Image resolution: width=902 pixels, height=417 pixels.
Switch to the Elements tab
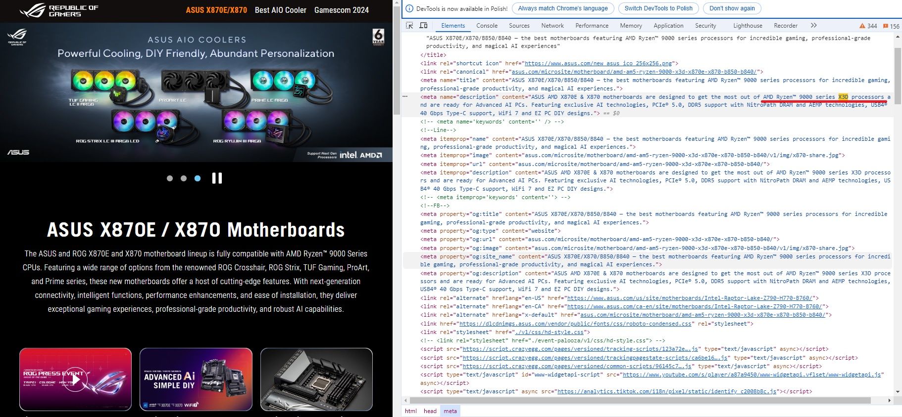453,26
